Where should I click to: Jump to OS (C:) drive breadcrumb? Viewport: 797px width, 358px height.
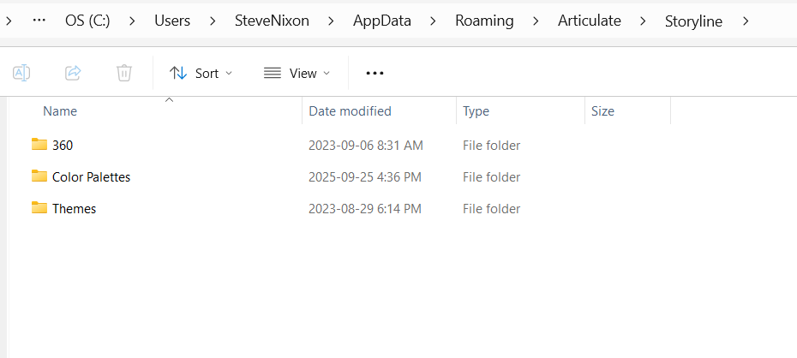pos(87,21)
